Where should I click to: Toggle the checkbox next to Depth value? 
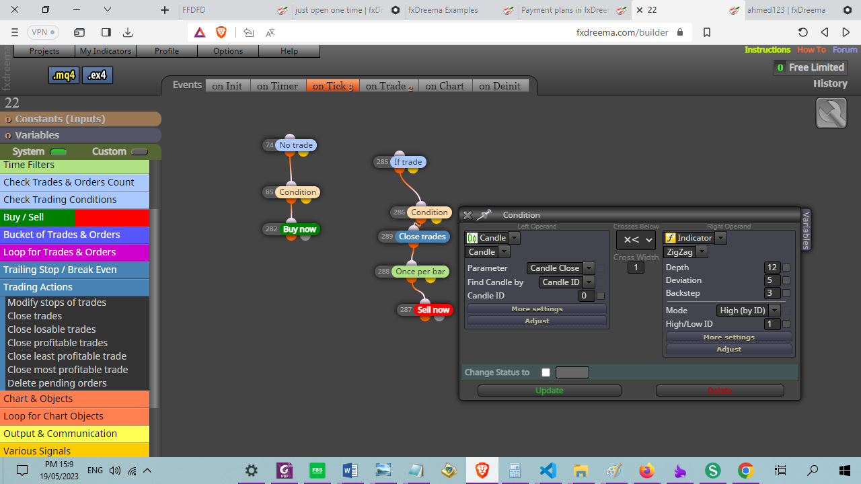pos(786,268)
